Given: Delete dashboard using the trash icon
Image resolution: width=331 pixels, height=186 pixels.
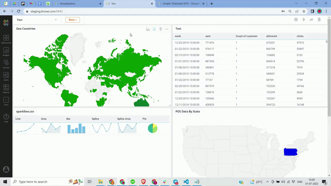Looking at the screenshot, I should point(319,20).
